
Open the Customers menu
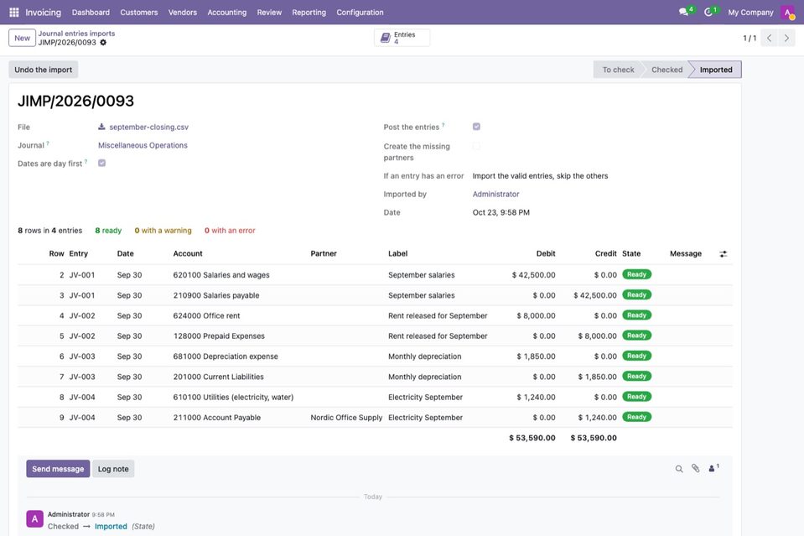click(x=139, y=13)
